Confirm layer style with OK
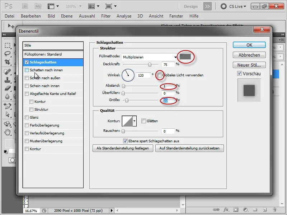Image resolution: width=287 pixels, height=215 pixels. (249, 45)
